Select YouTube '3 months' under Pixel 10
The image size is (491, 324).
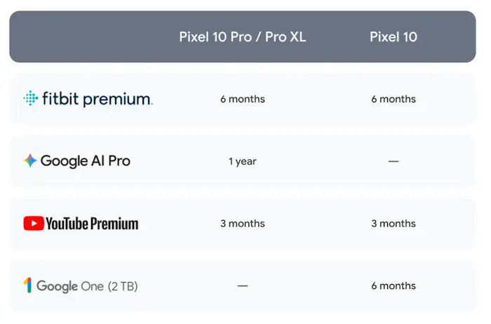point(394,224)
